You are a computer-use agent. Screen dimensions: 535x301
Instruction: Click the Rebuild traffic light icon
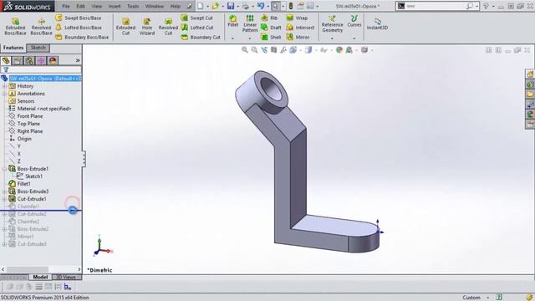291,6
